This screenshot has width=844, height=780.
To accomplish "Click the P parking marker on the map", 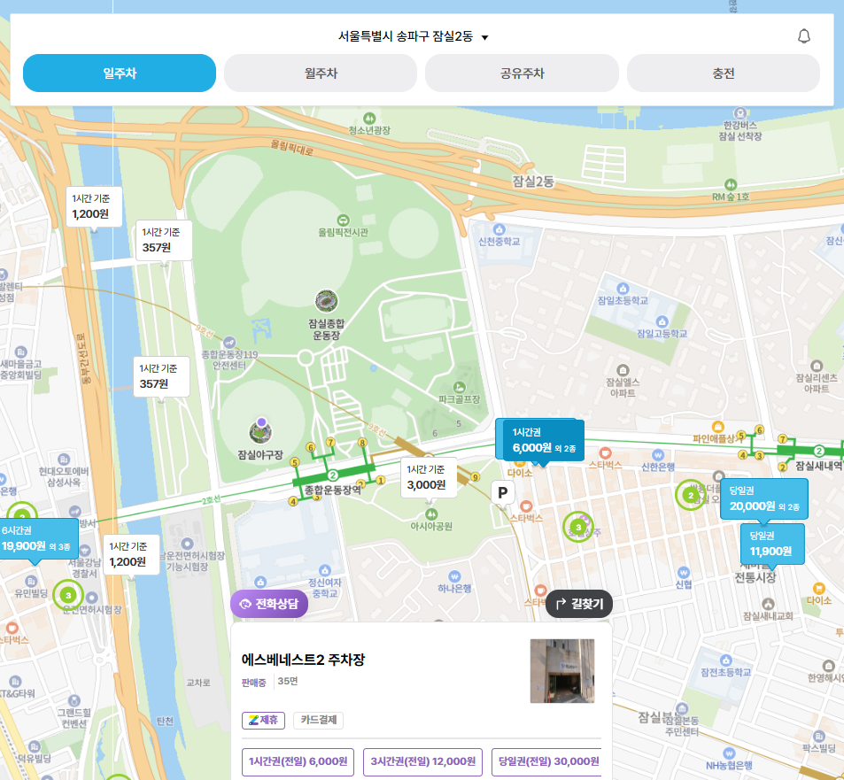I will pyautogui.click(x=503, y=492).
